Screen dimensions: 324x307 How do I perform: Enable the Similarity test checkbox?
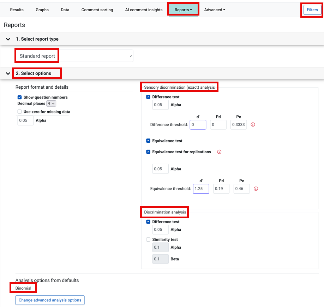click(x=148, y=240)
